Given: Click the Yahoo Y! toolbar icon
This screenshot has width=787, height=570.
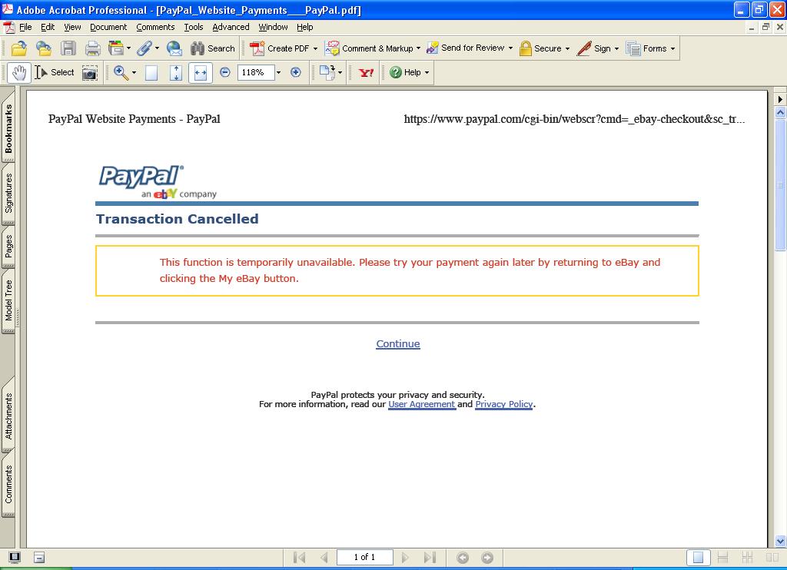Looking at the screenshot, I should (366, 73).
